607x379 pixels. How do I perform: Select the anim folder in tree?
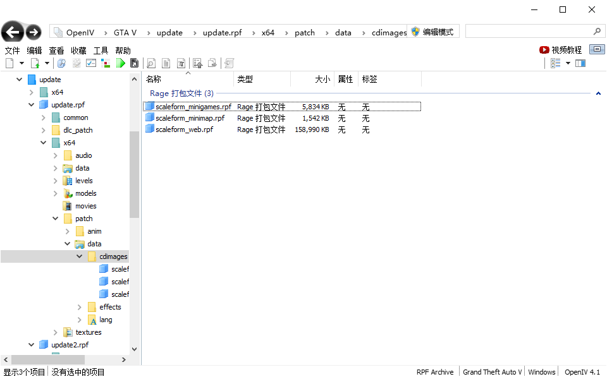pos(94,231)
